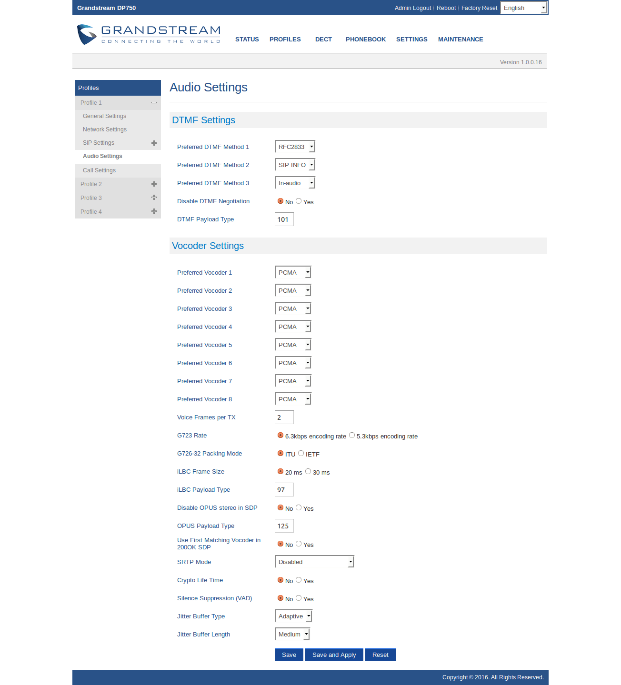This screenshot has height=685, width=621.
Task: Open the language selector dropdown
Action: [524, 8]
